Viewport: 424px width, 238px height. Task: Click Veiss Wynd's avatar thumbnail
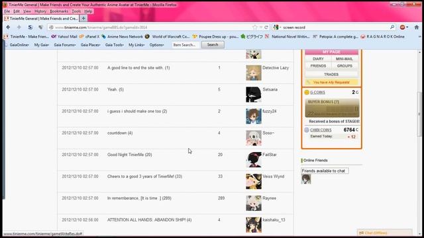click(254, 181)
